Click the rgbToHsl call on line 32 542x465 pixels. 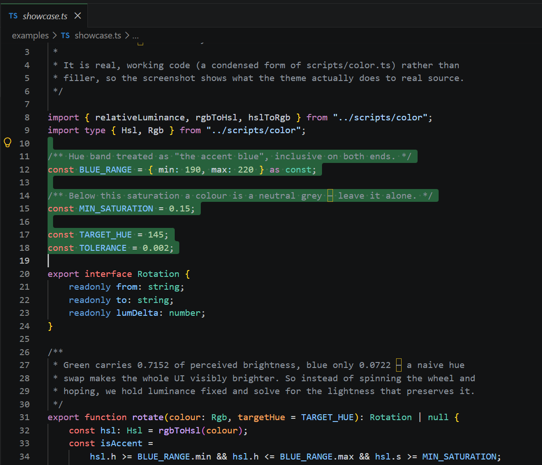(179, 431)
